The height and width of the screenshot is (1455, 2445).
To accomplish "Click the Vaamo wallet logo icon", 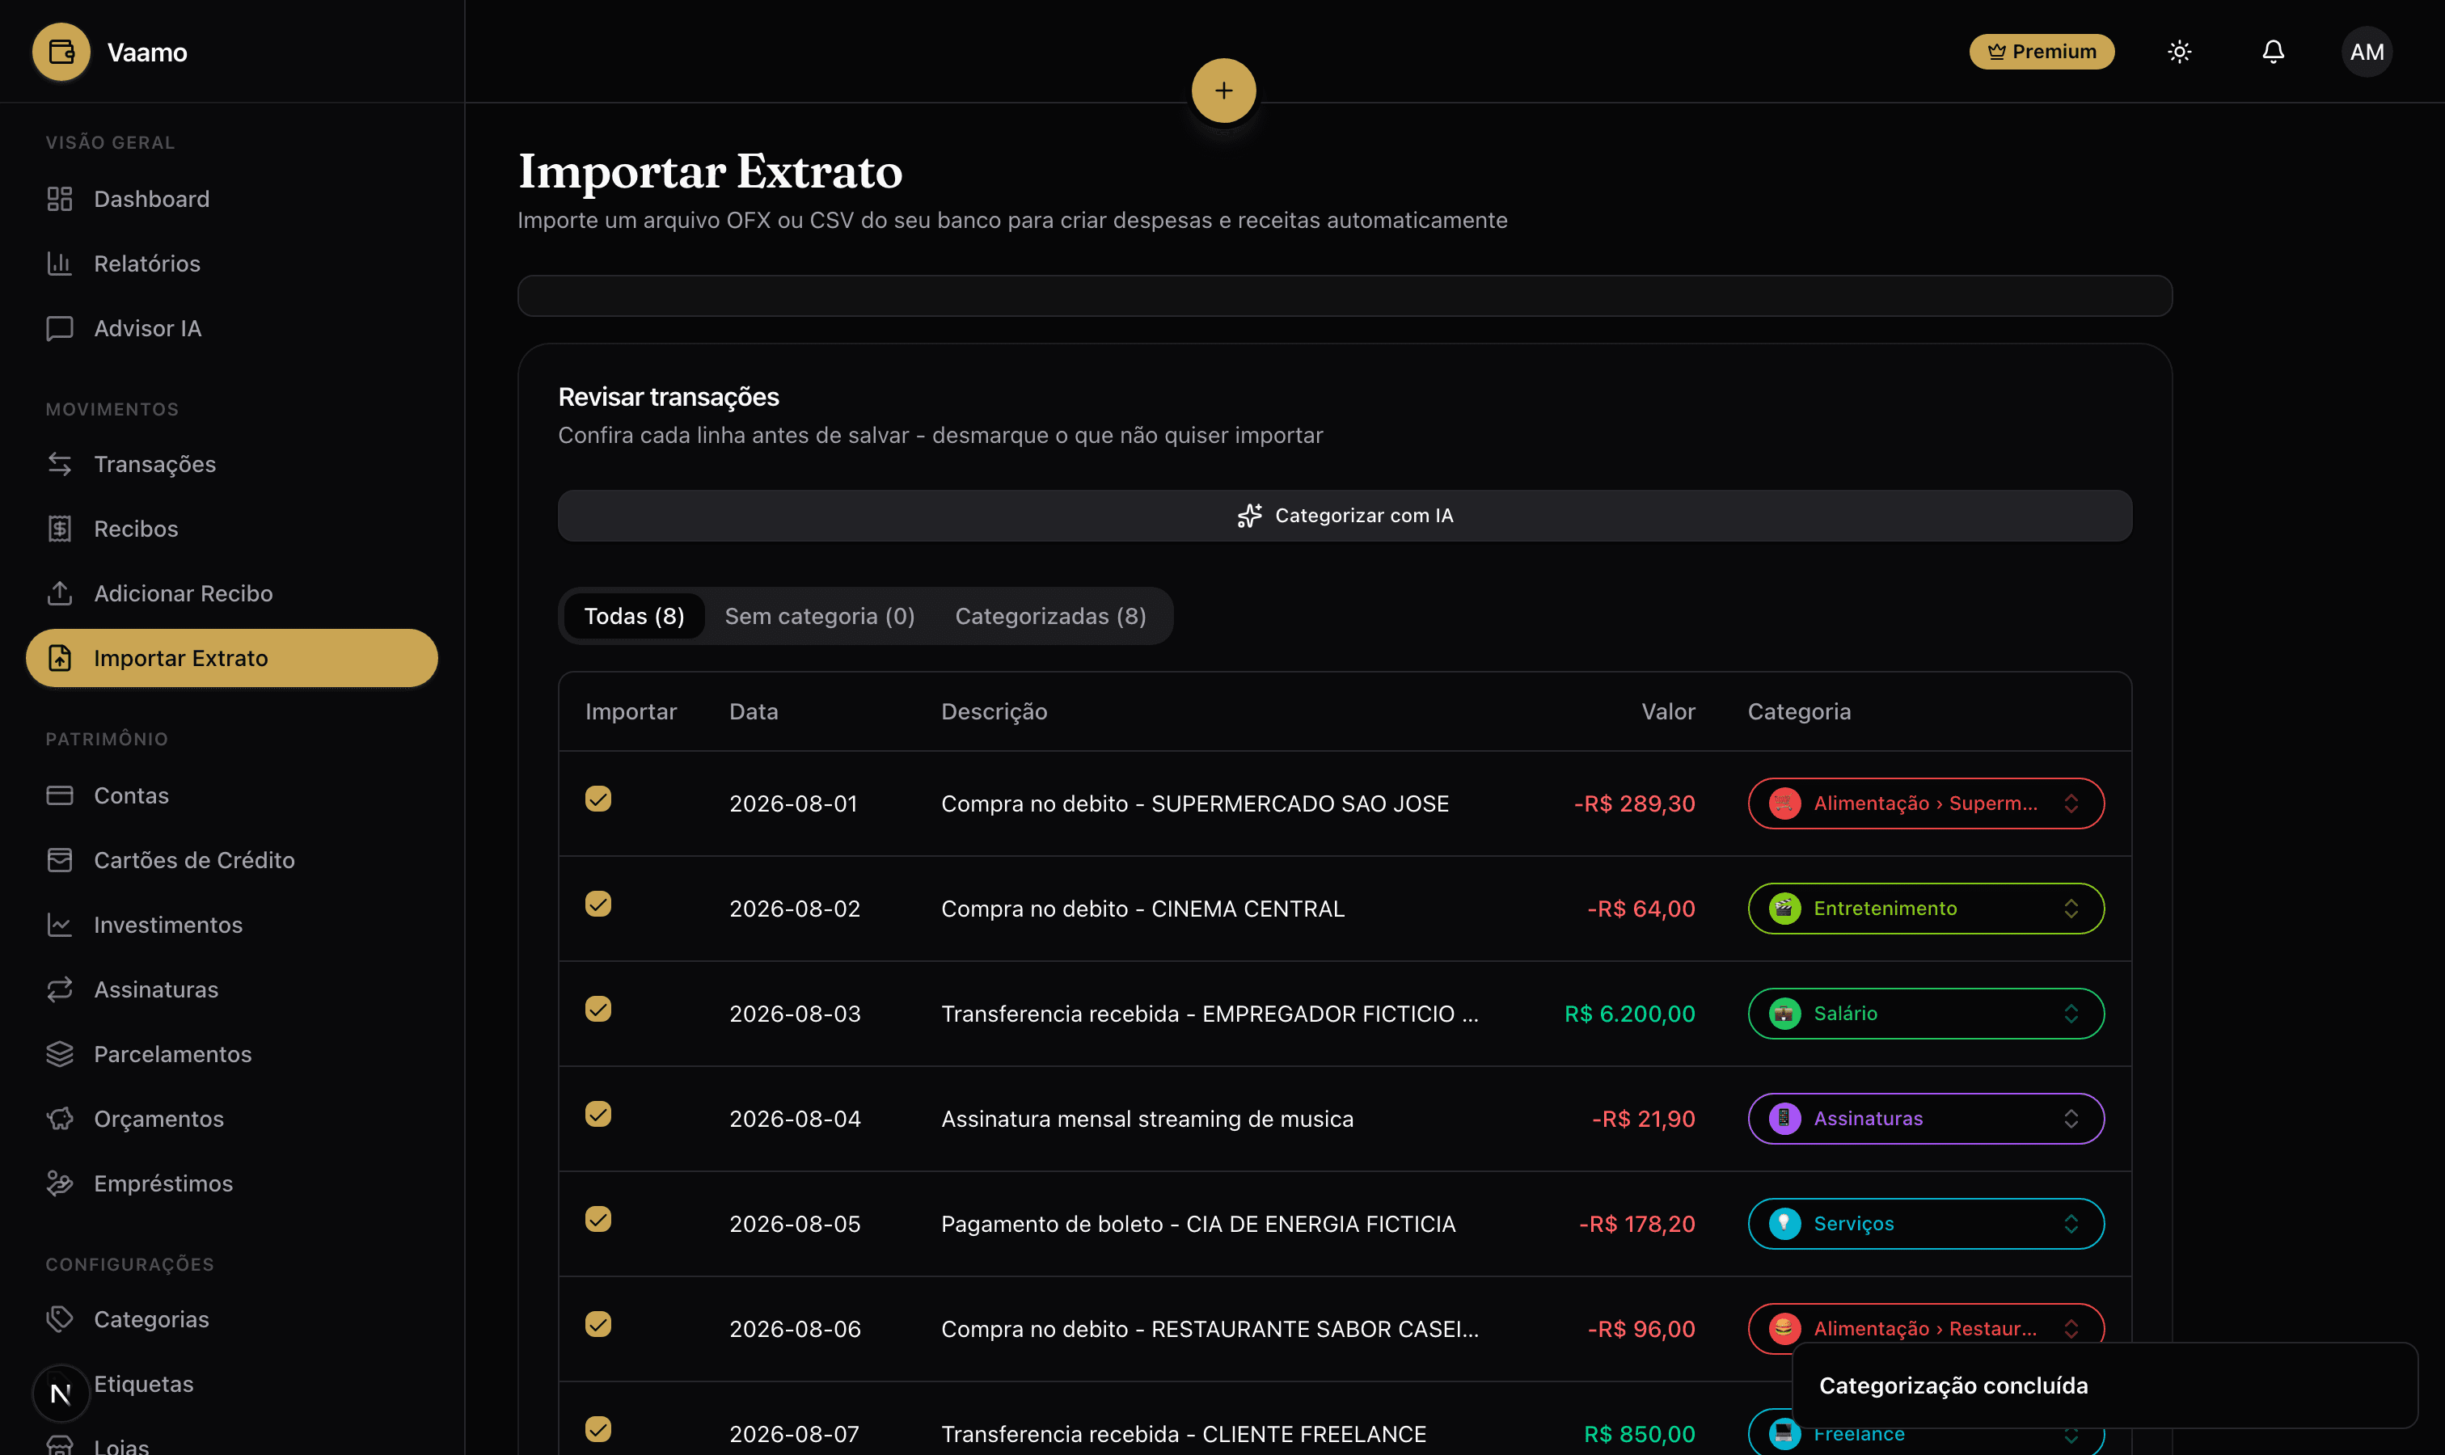I will [61, 52].
